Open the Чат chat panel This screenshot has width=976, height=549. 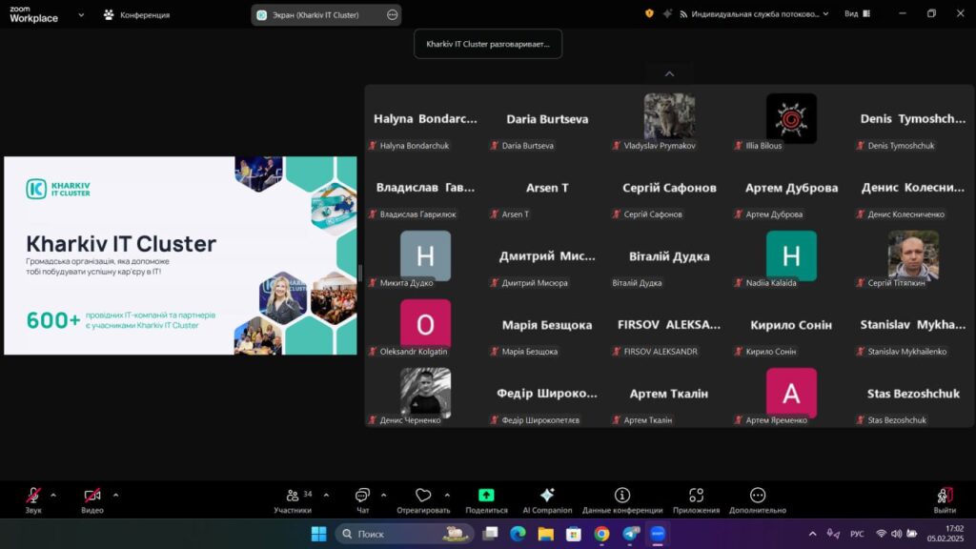362,500
